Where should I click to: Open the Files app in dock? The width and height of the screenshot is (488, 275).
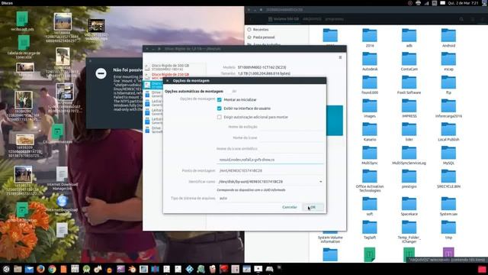(18, 269)
